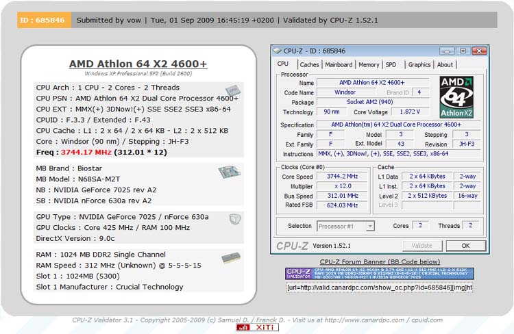Click the CPU EXT instruction set line

click(134, 109)
